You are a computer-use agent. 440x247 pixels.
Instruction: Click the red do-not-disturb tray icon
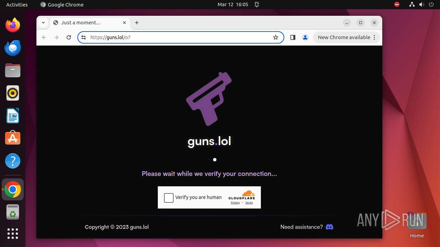pos(397,4)
